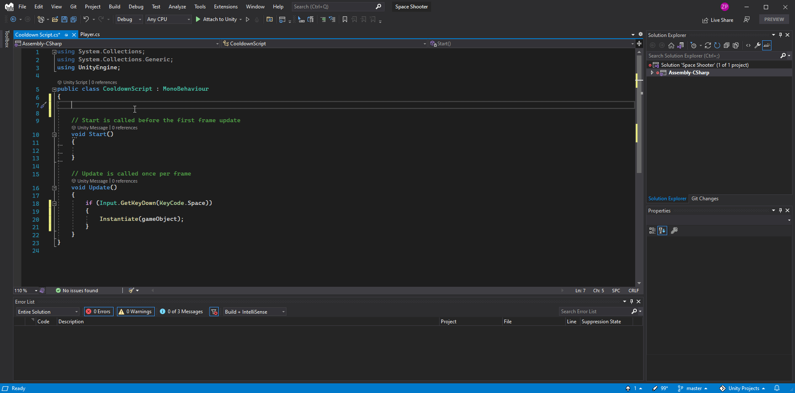
Task: Click the Properties wrench icon in Solution Explorer
Action: (758, 45)
